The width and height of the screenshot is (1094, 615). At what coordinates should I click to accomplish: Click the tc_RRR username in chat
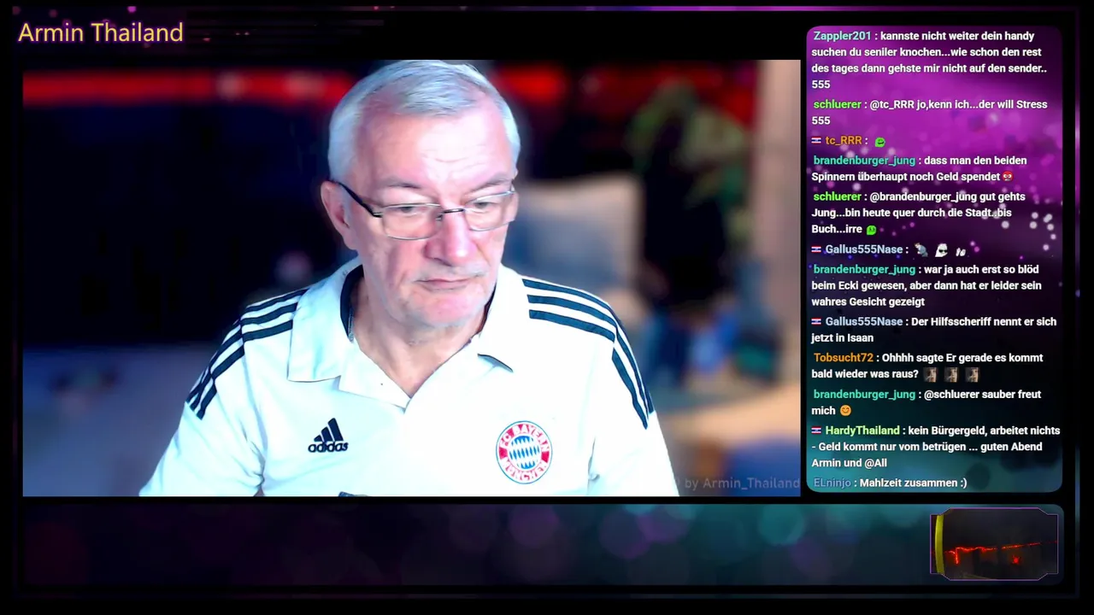click(x=844, y=141)
